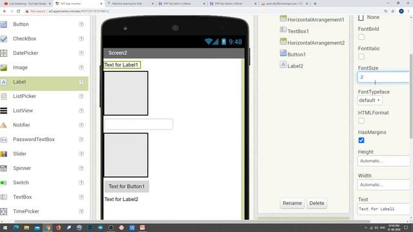Screen dimensions: 413x232
Task: Edit the Text property field
Action: (x=384, y=209)
